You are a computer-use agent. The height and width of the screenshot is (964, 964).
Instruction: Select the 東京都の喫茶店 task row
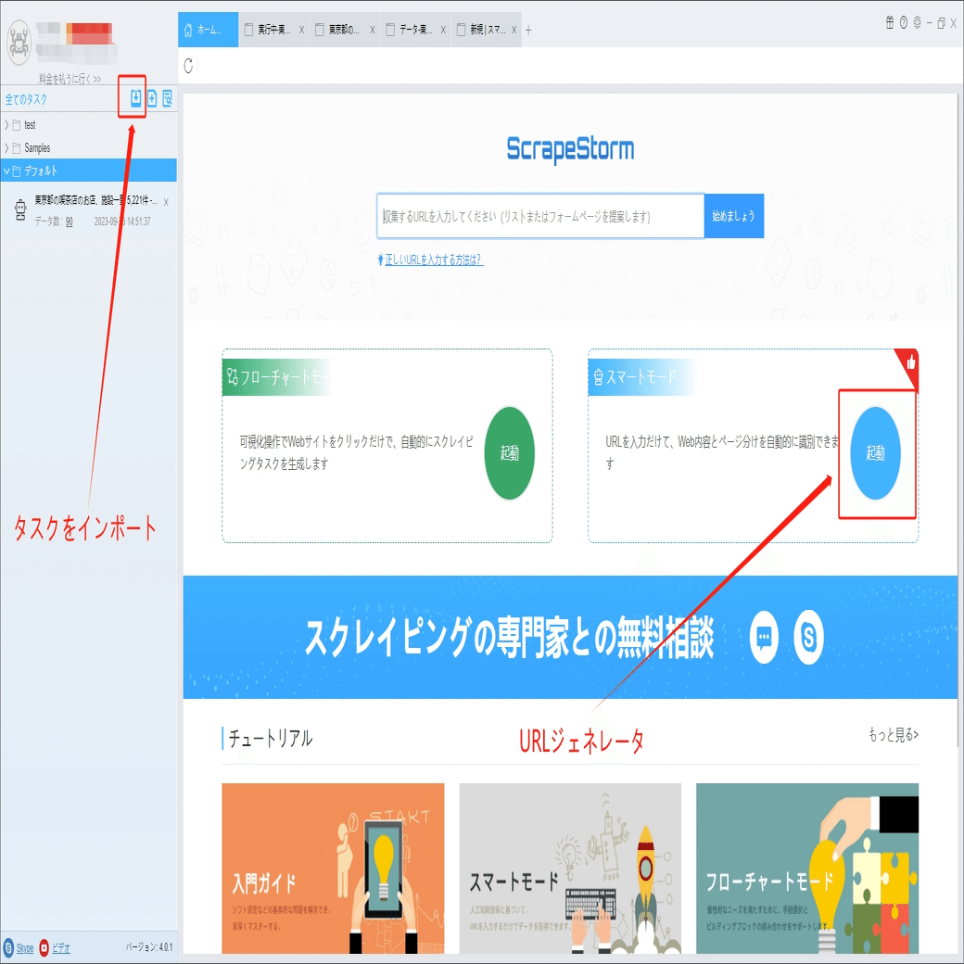coord(89,209)
